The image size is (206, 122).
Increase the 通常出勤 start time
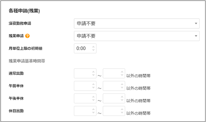[x=93, y=71]
